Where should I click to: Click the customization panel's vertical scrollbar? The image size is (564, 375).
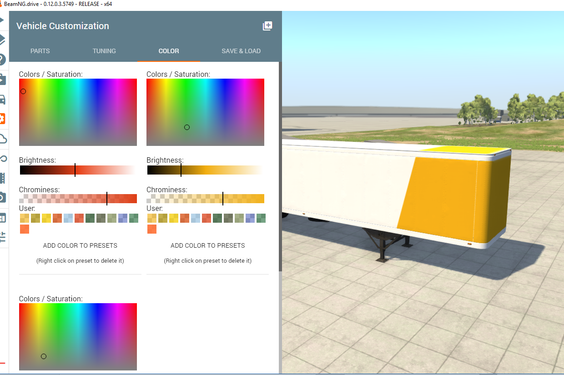280,166
